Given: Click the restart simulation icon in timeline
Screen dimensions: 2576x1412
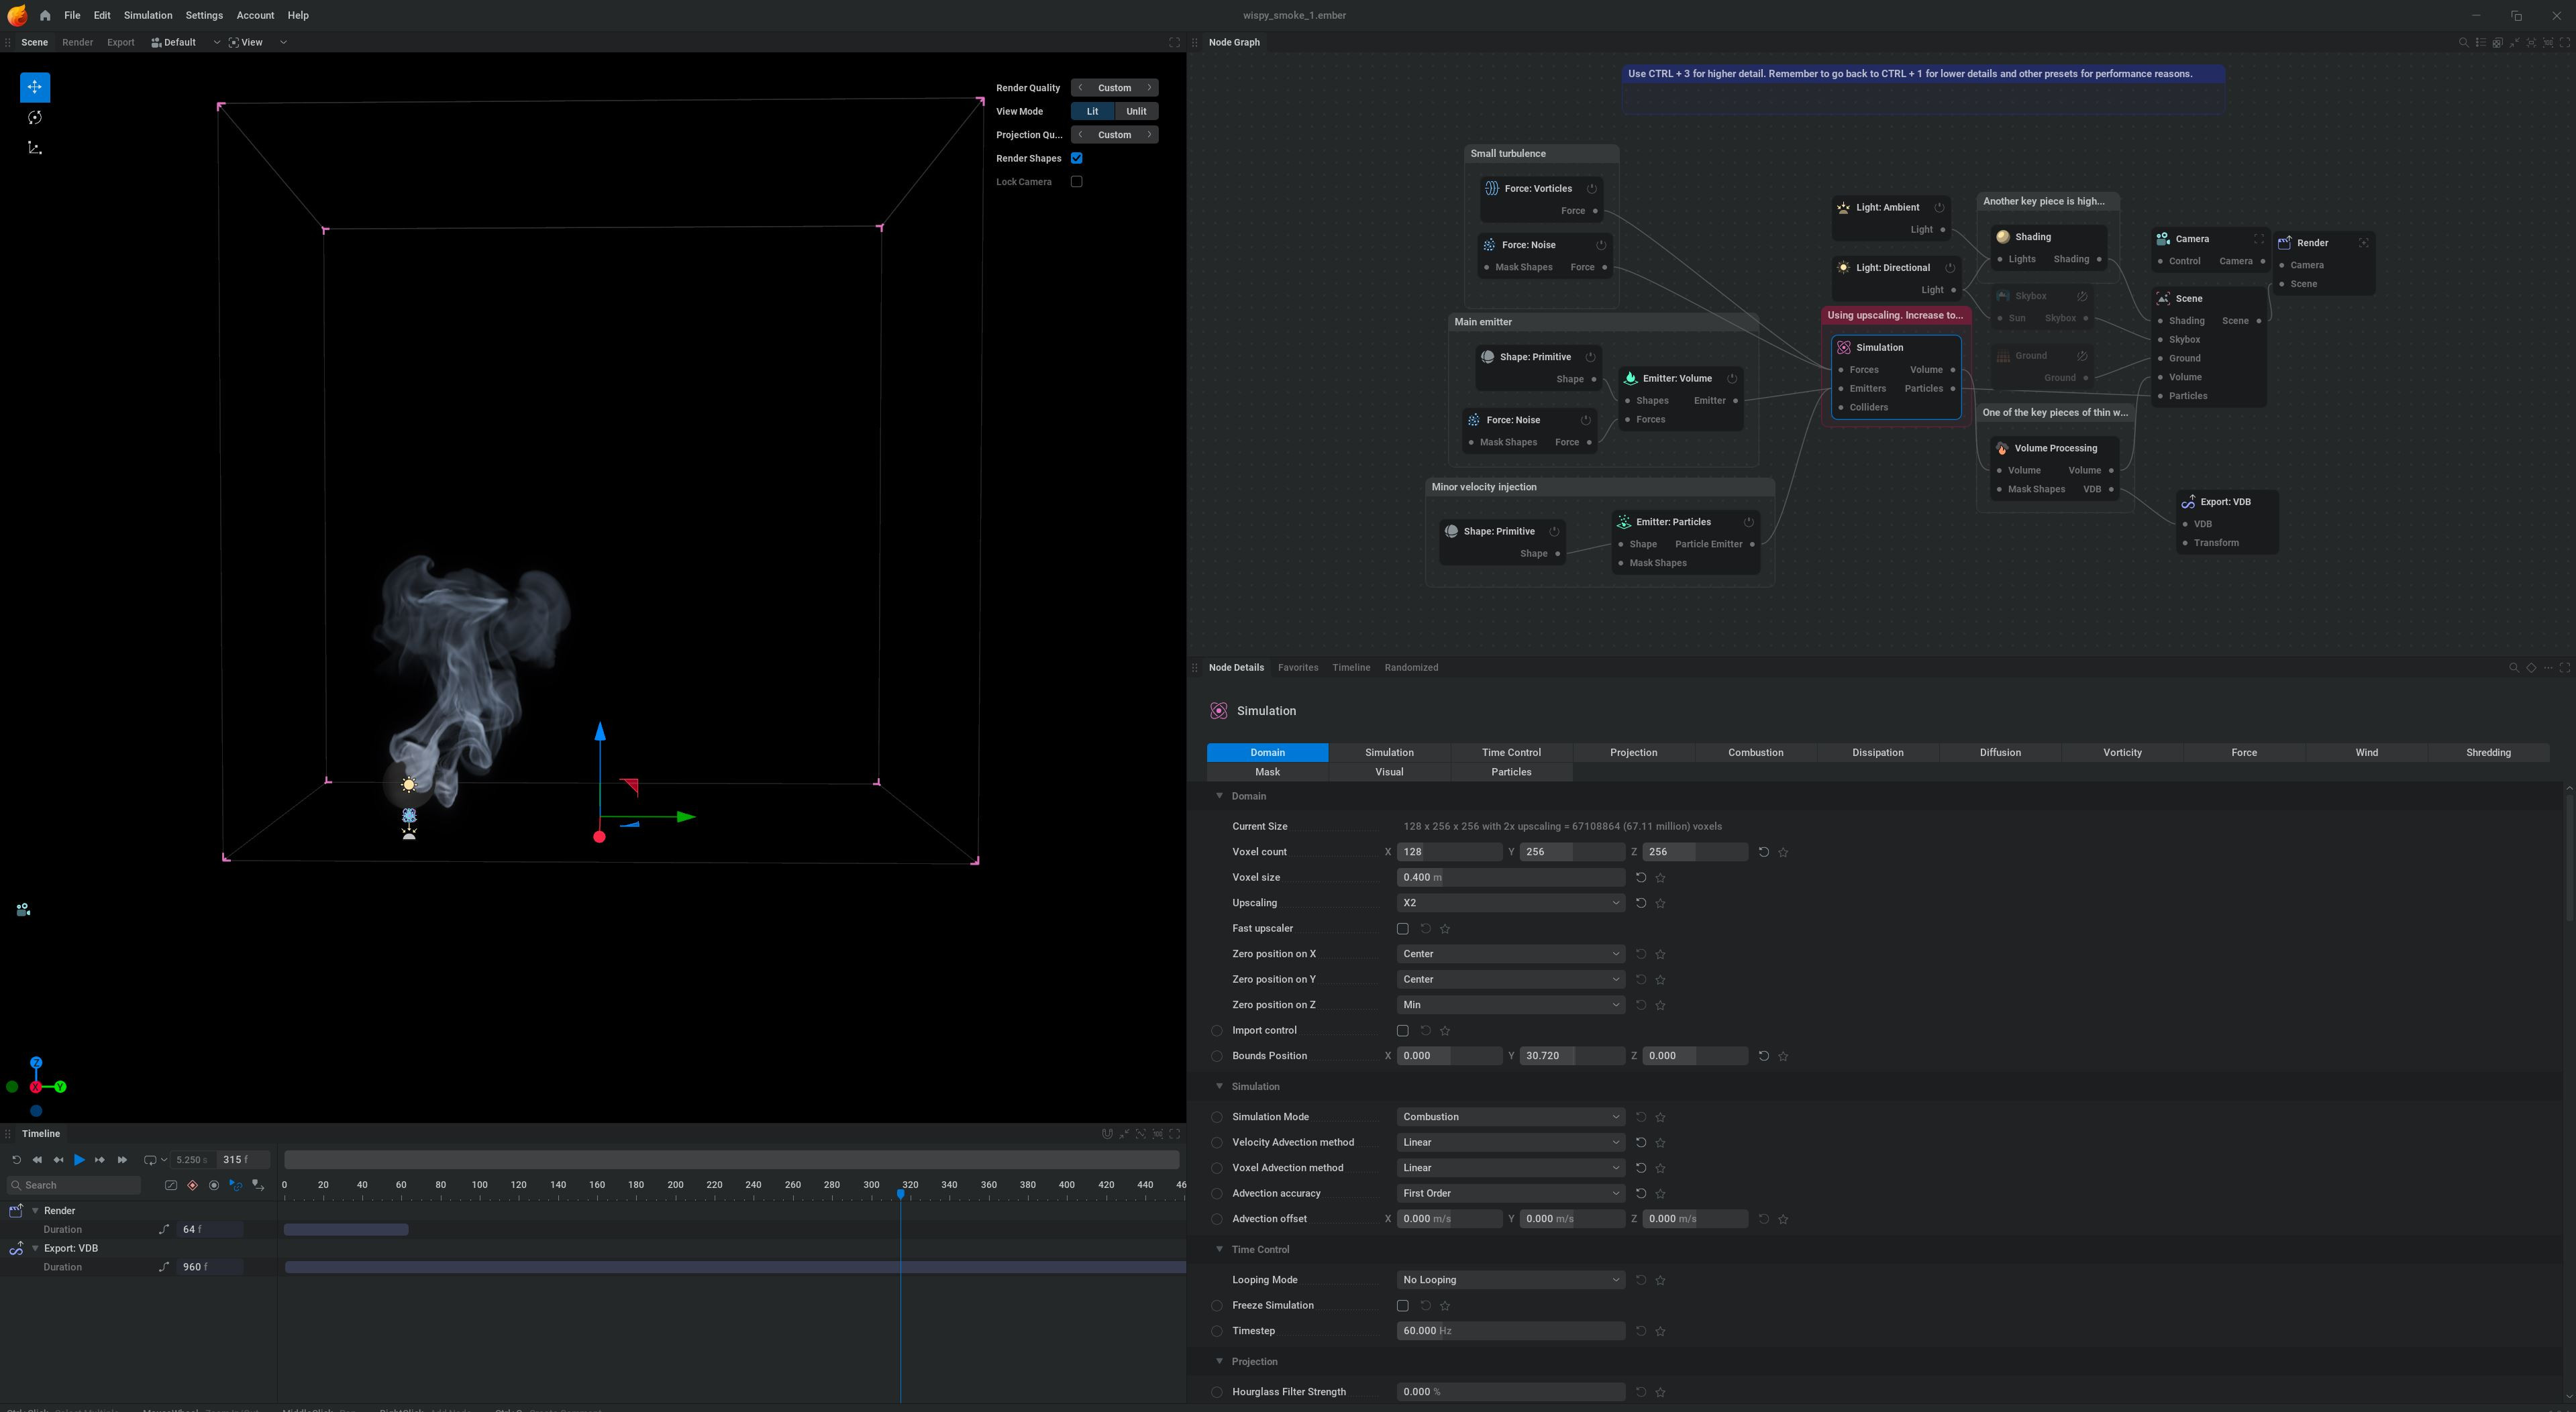Looking at the screenshot, I should [x=16, y=1160].
